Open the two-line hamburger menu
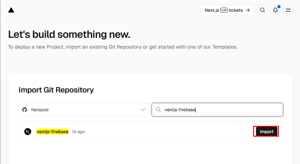Viewport: 300px width, 164px height. [x=288, y=10]
